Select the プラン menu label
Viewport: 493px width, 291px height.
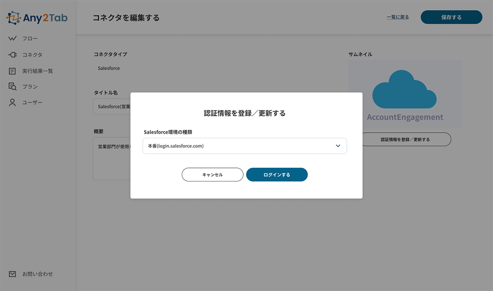[30, 87]
